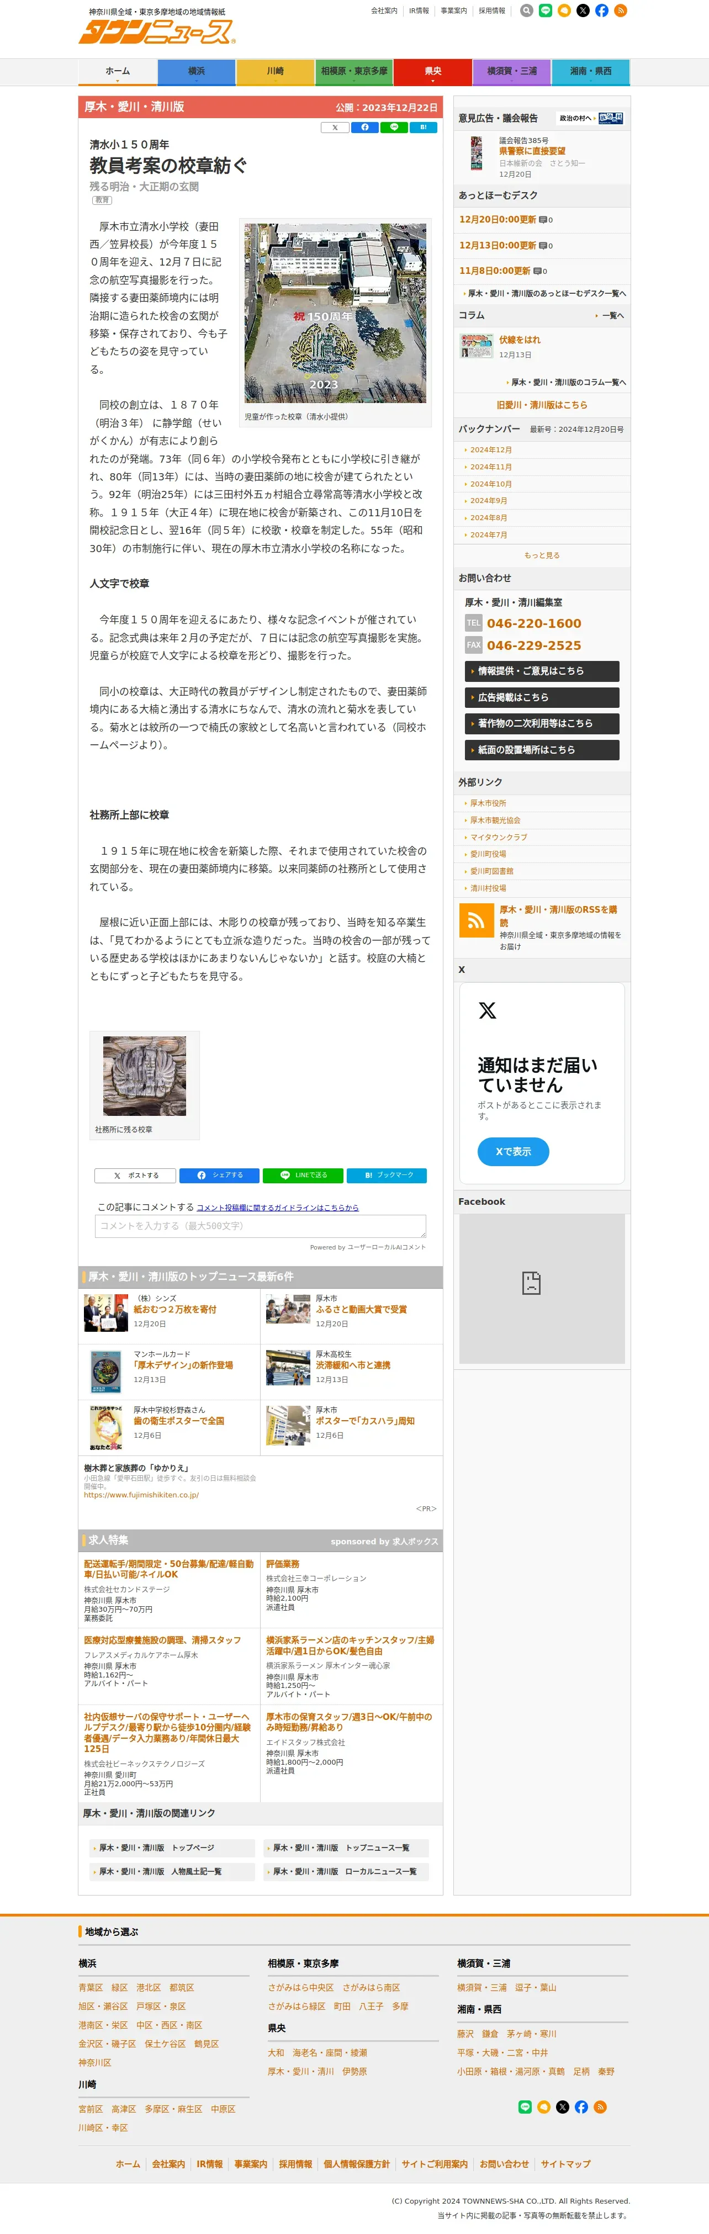Expand backnumber 2024年9月

tap(489, 500)
